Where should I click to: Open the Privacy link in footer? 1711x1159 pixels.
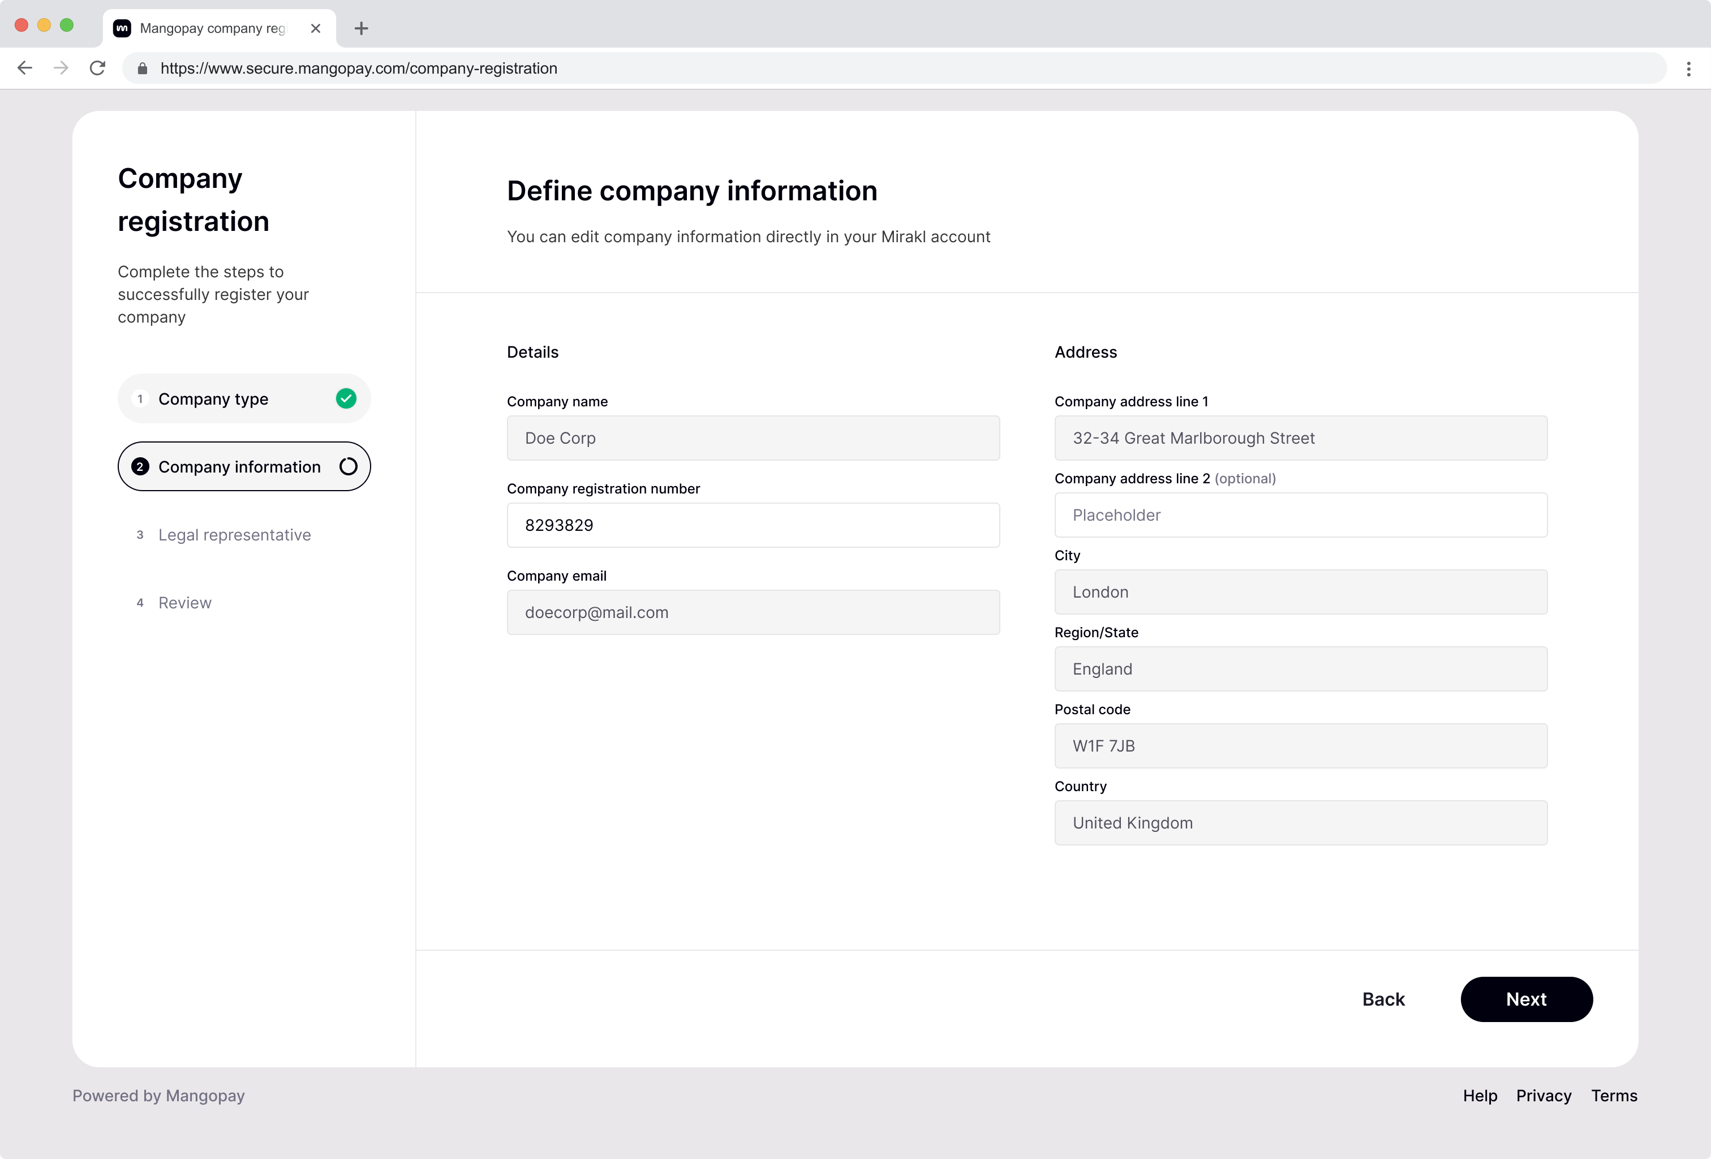1543,1096
